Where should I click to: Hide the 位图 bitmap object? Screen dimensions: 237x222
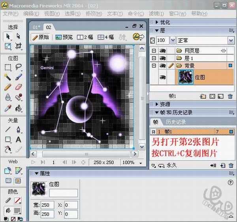coord(162,77)
